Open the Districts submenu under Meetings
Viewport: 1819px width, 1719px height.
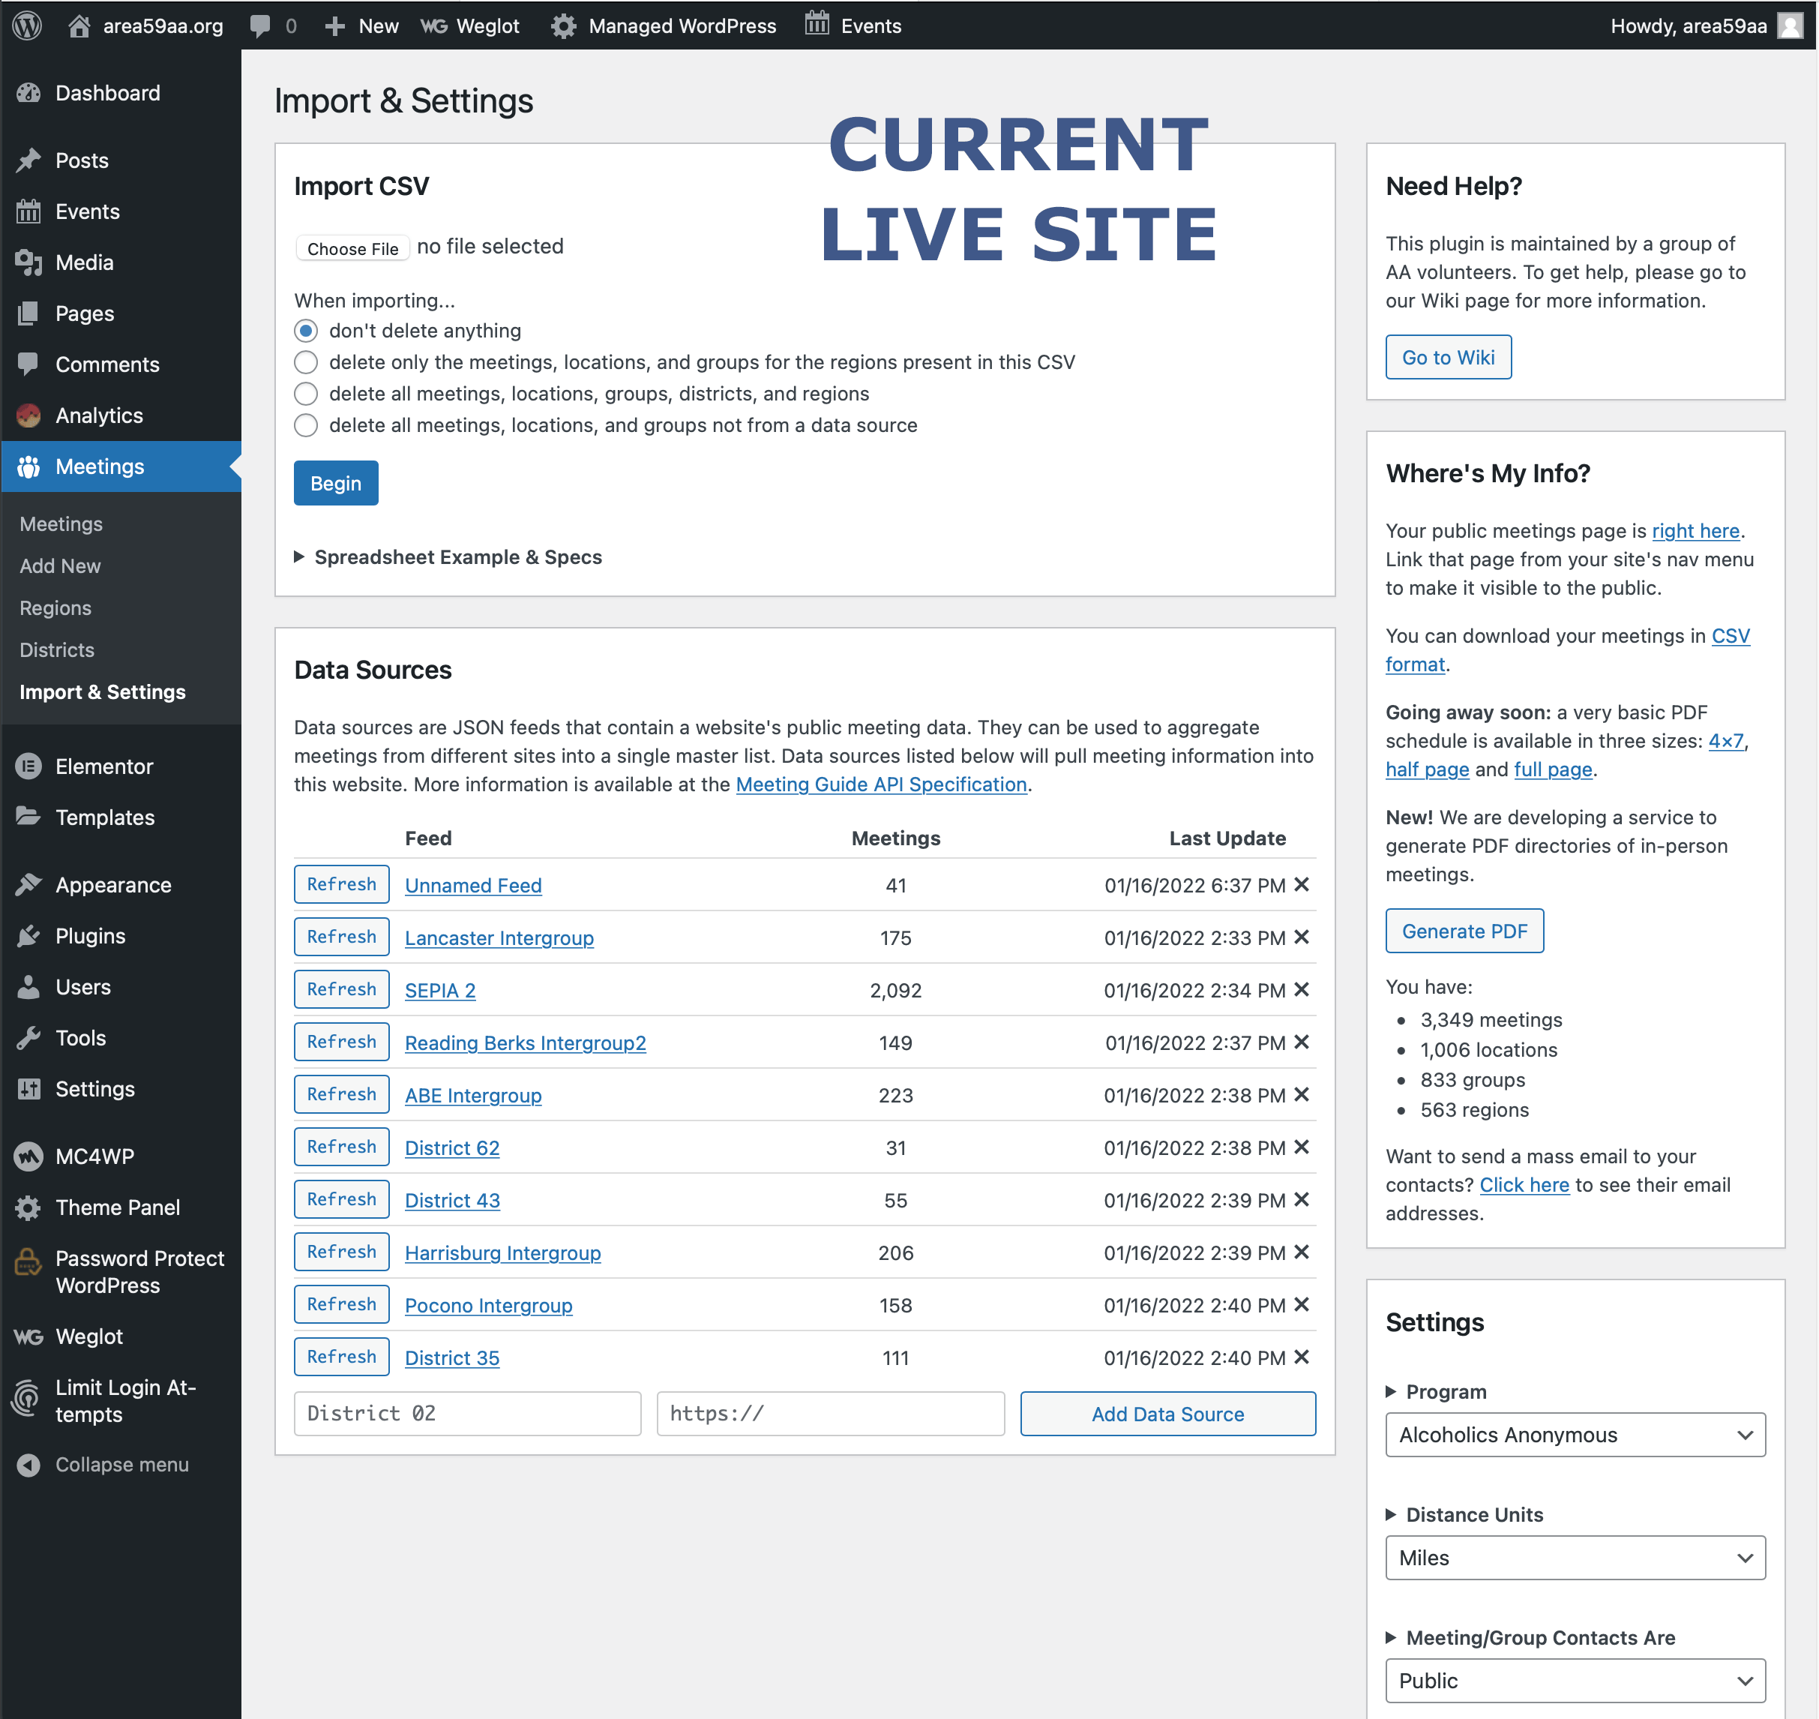[56, 649]
